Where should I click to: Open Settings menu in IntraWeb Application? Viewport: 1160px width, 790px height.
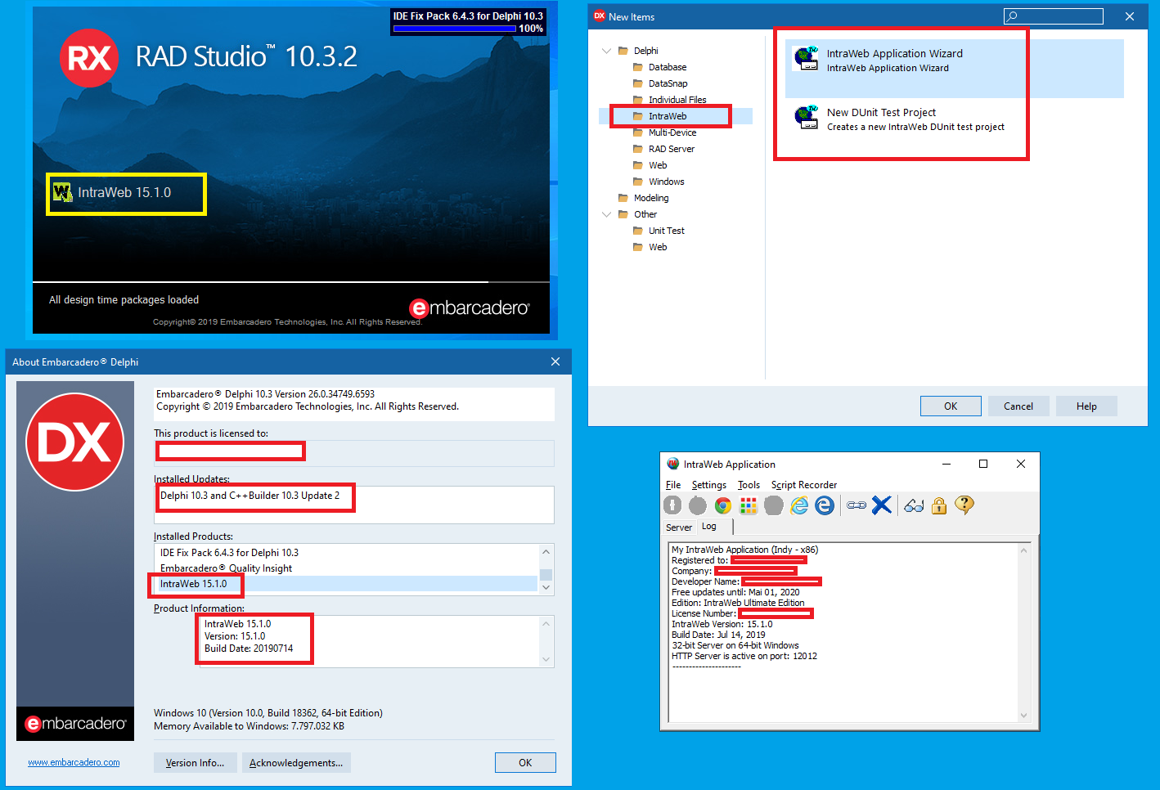point(708,485)
